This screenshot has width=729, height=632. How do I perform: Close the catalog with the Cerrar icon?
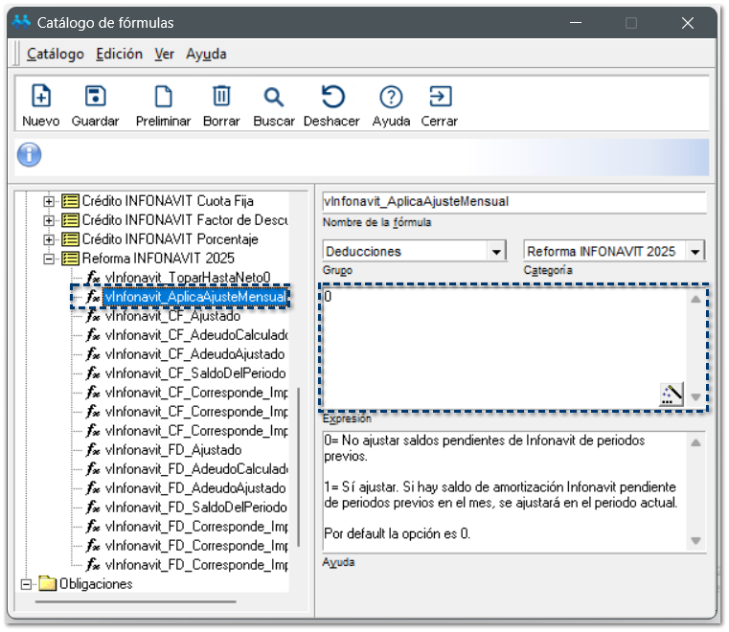pos(440,97)
